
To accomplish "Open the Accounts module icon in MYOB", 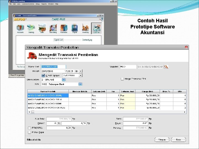I will 20,28.
